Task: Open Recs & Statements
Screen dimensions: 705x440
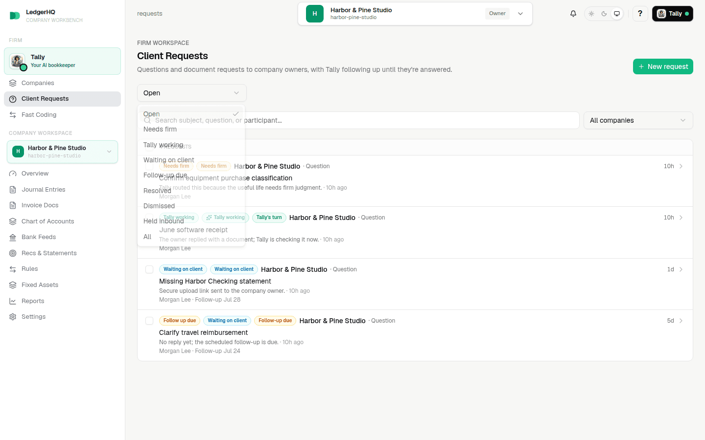Action: [x=62, y=253]
